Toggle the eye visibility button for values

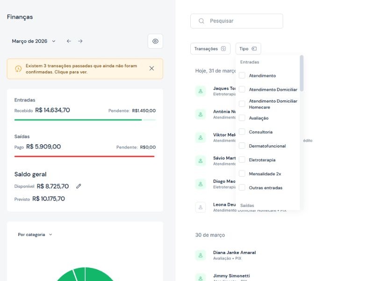pyautogui.click(x=155, y=41)
